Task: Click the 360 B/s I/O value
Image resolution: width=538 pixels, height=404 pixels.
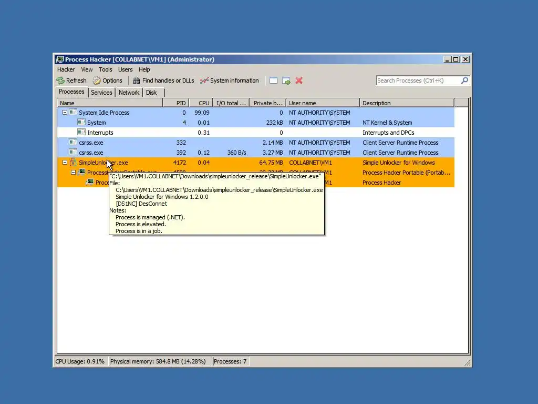Action: point(236,153)
